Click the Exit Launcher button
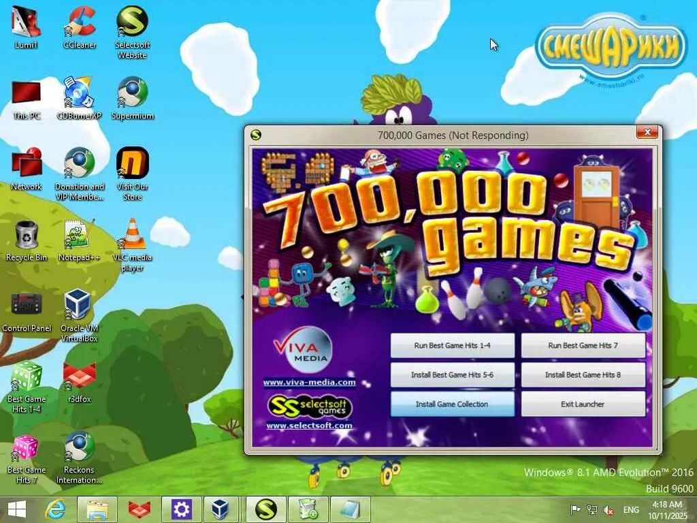 583,405
